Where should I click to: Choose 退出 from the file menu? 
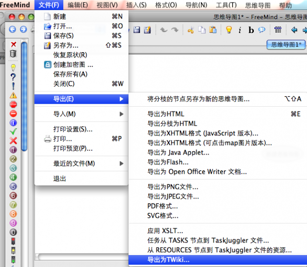click(82, 178)
